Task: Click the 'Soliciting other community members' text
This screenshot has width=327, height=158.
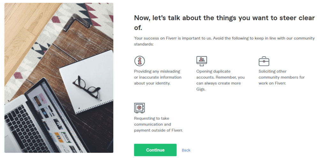Action: pyautogui.click(x=282, y=77)
